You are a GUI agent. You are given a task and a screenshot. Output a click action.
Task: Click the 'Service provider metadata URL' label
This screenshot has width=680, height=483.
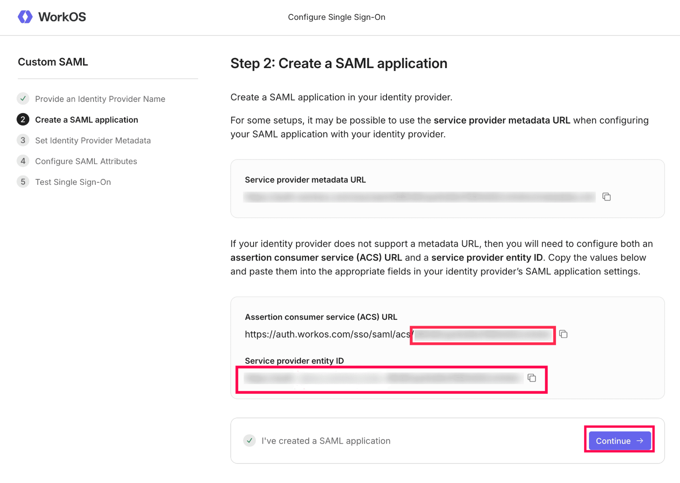305,180
